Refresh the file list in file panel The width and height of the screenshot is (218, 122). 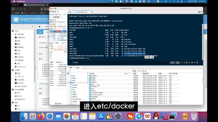(x=139, y=71)
